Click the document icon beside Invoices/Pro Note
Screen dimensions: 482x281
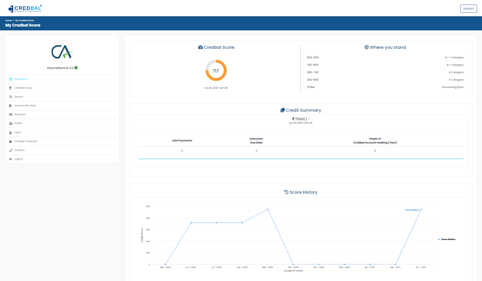click(x=11, y=106)
